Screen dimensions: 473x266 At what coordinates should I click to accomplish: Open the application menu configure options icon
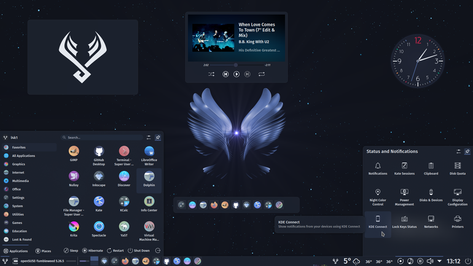click(149, 138)
